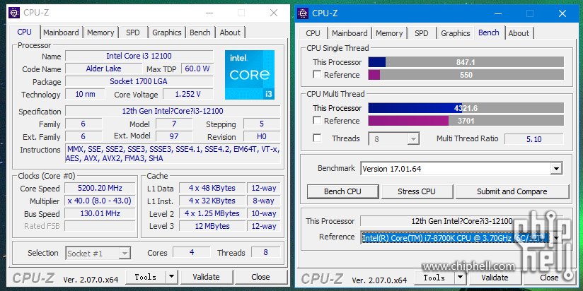Viewport: 583px width, 291px height.
Task: Open Graphics tab in left CPU-Z window
Action: [x=166, y=32]
